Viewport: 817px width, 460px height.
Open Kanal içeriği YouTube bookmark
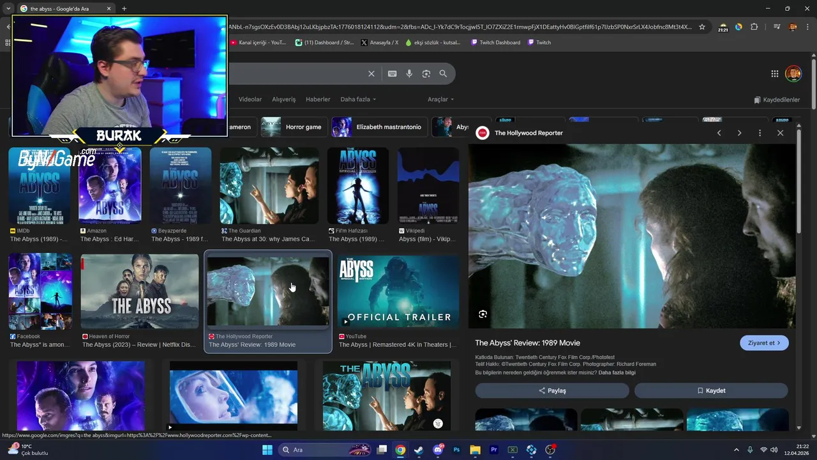[x=258, y=43]
